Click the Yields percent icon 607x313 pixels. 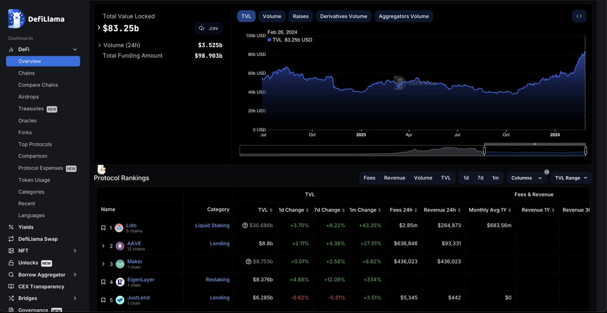pyautogui.click(x=11, y=227)
